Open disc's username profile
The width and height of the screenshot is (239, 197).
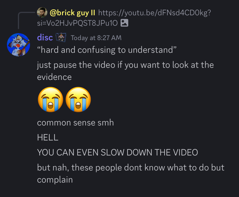pos(45,37)
